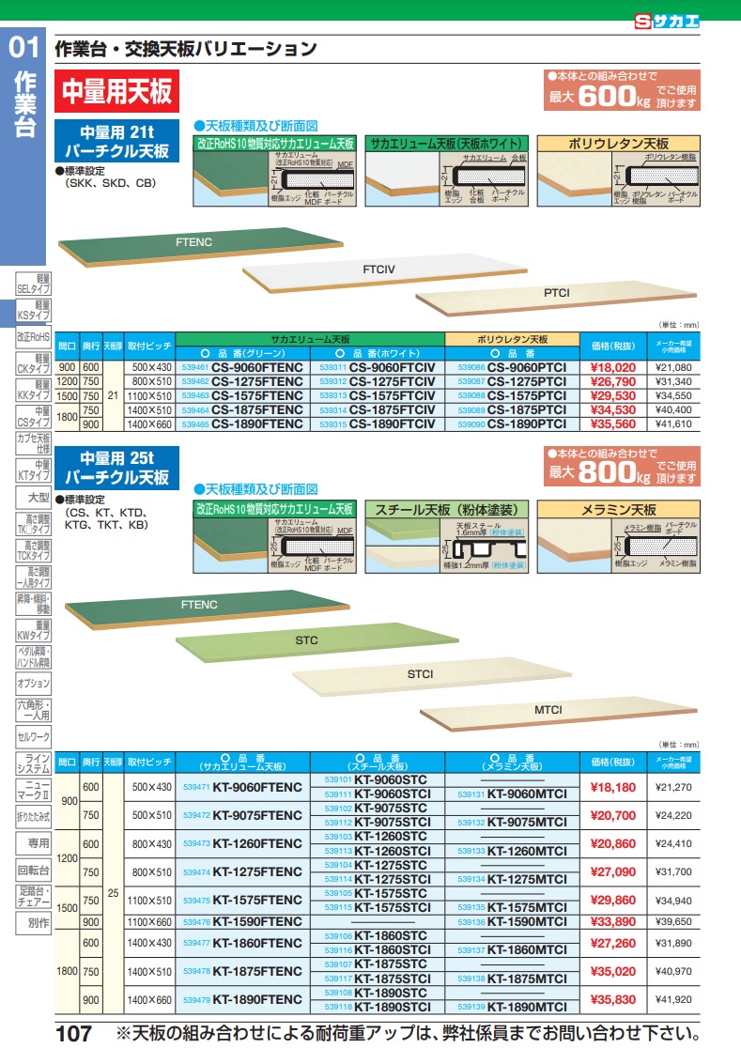Viewport: 741px width, 1048px height.
Task: Open the 折りたたみ side tab
Action: (34, 816)
